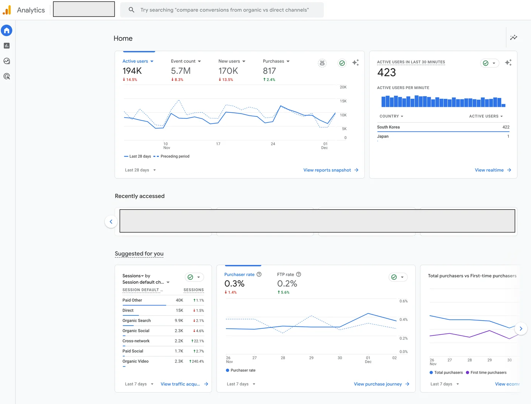Click the sparkle insights icon on overview card
Image resolution: width=531 pixels, height=404 pixels.
pyautogui.click(x=355, y=63)
